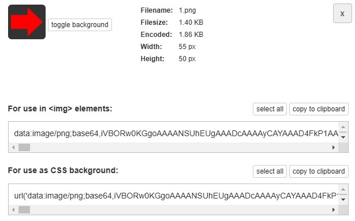Close the panel with the x button
355x221 pixels.
[x=342, y=14]
